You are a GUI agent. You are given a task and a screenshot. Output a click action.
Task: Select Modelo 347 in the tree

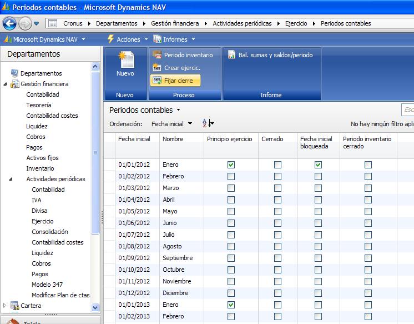point(47,285)
